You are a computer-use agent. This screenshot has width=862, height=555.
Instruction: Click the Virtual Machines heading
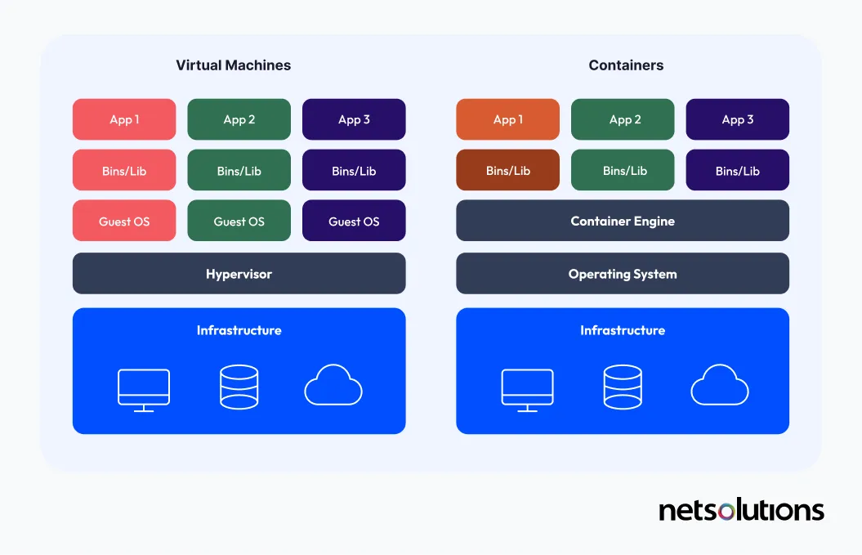[x=233, y=65]
